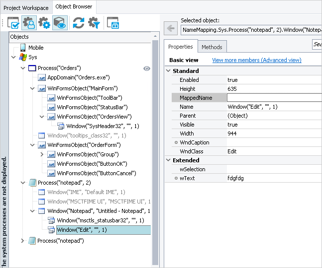
Task: Open the Project Workspace tab
Action: 26,7
